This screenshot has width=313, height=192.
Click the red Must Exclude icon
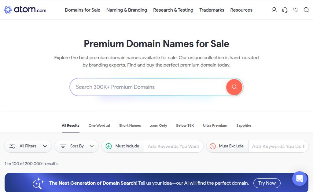[213, 146]
